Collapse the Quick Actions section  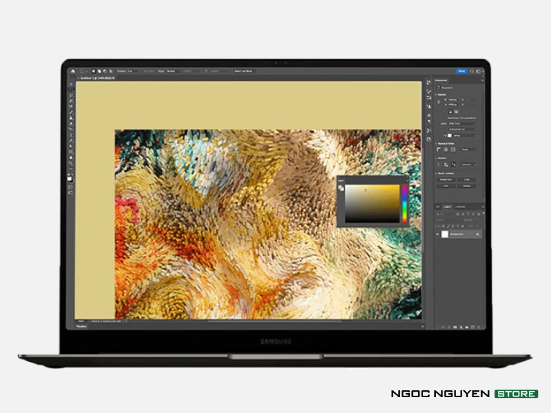[437, 173]
